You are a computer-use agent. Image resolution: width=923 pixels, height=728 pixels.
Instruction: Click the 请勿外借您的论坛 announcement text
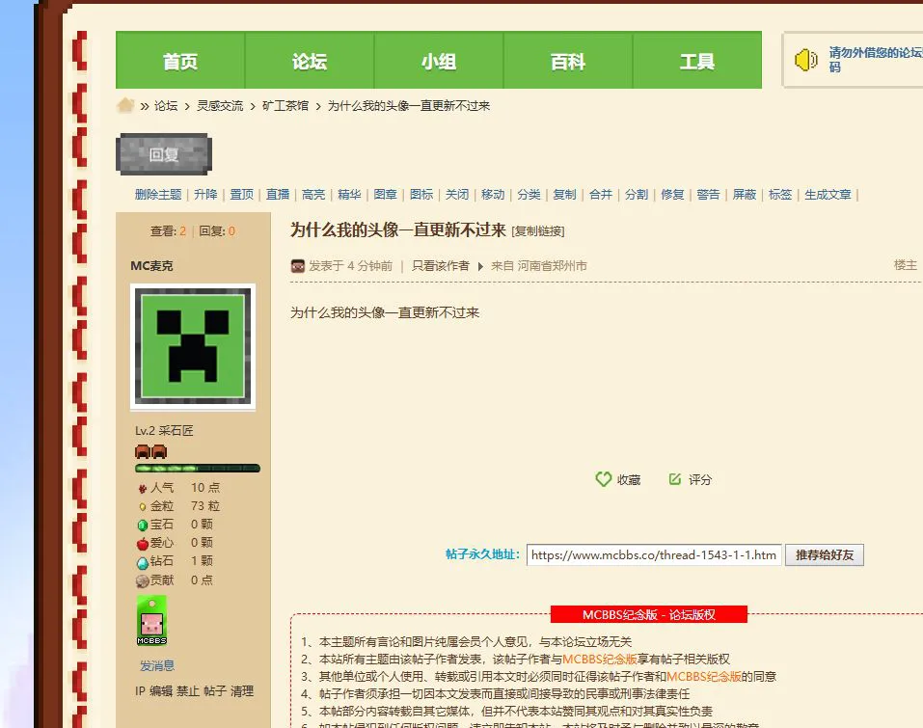click(x=876, y=60)
